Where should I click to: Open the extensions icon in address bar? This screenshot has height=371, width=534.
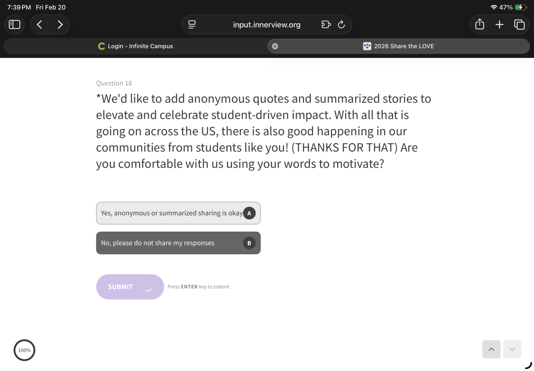point(326,25)
